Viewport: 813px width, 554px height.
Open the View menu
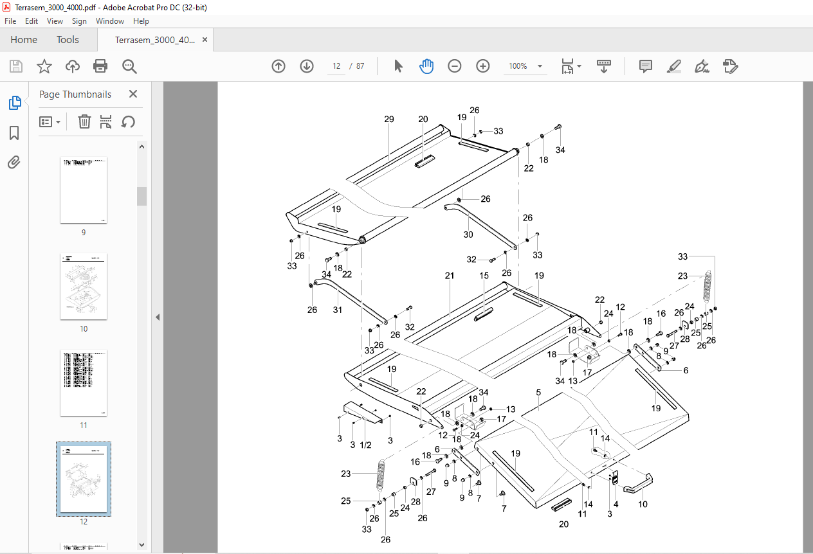point(55,21)
